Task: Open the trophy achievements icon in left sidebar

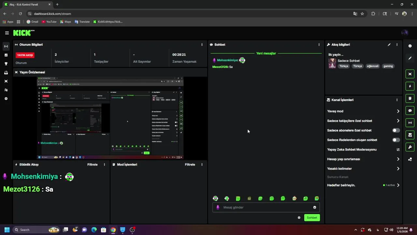Action: [x=6, y=64]
